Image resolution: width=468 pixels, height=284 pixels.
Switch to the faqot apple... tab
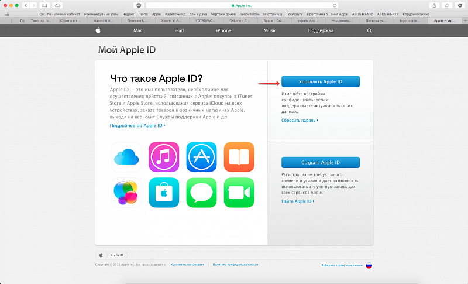(x=410, y=20)
